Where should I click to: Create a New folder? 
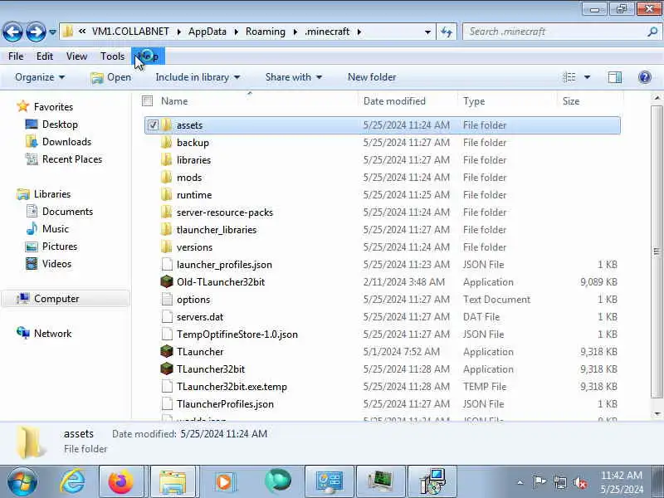[x=372, y=77]
